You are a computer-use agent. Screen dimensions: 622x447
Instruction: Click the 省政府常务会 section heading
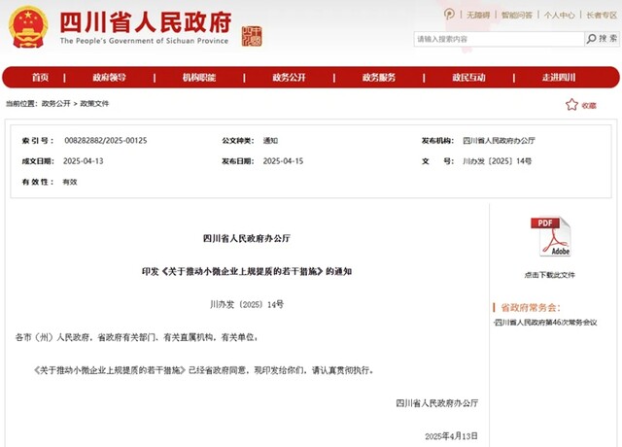pyautogui.click(x=531, y=307)
